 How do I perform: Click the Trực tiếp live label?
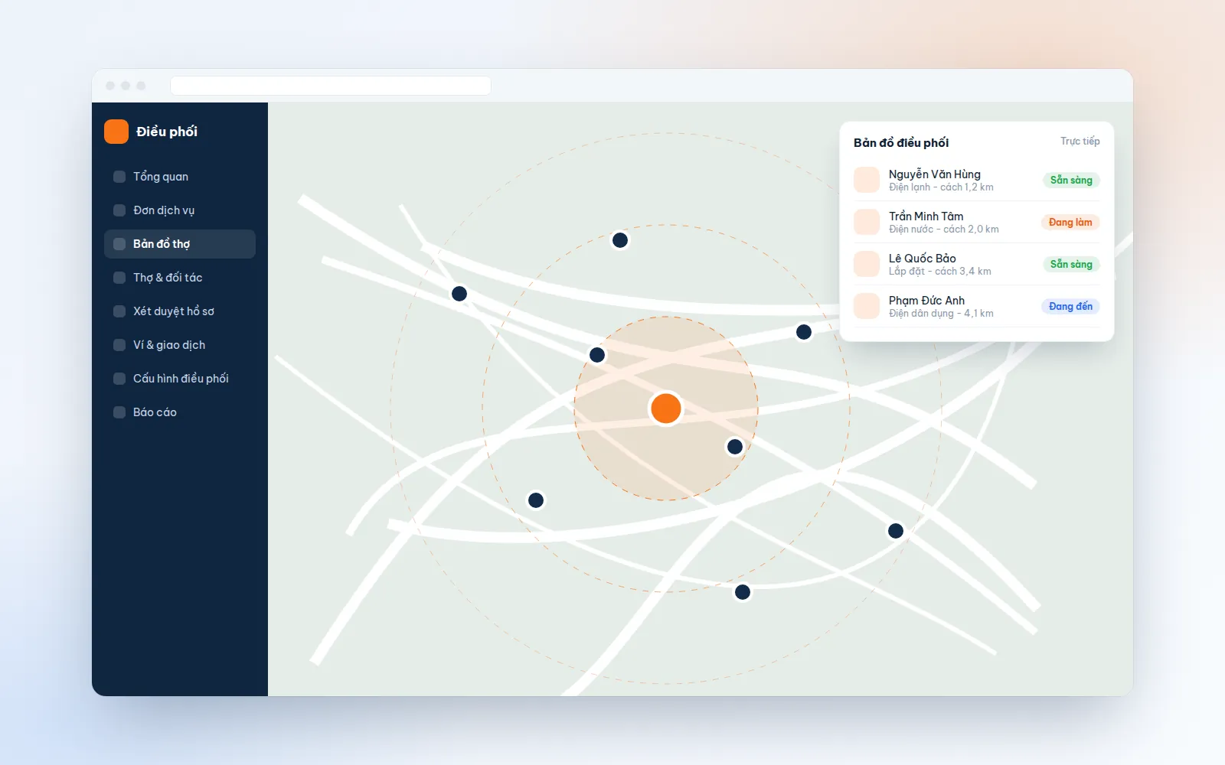[x=1080, y=142]
